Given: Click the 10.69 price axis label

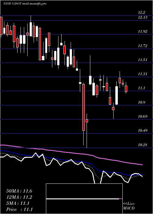Looking at the screenshot, I should click(143, 116).
